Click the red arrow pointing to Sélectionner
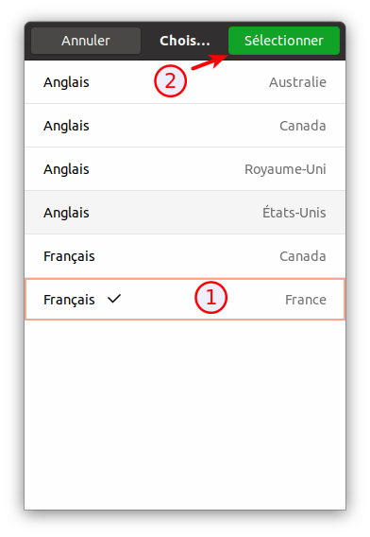Screen dimensions: 370x537 click(x=210, y=62)
